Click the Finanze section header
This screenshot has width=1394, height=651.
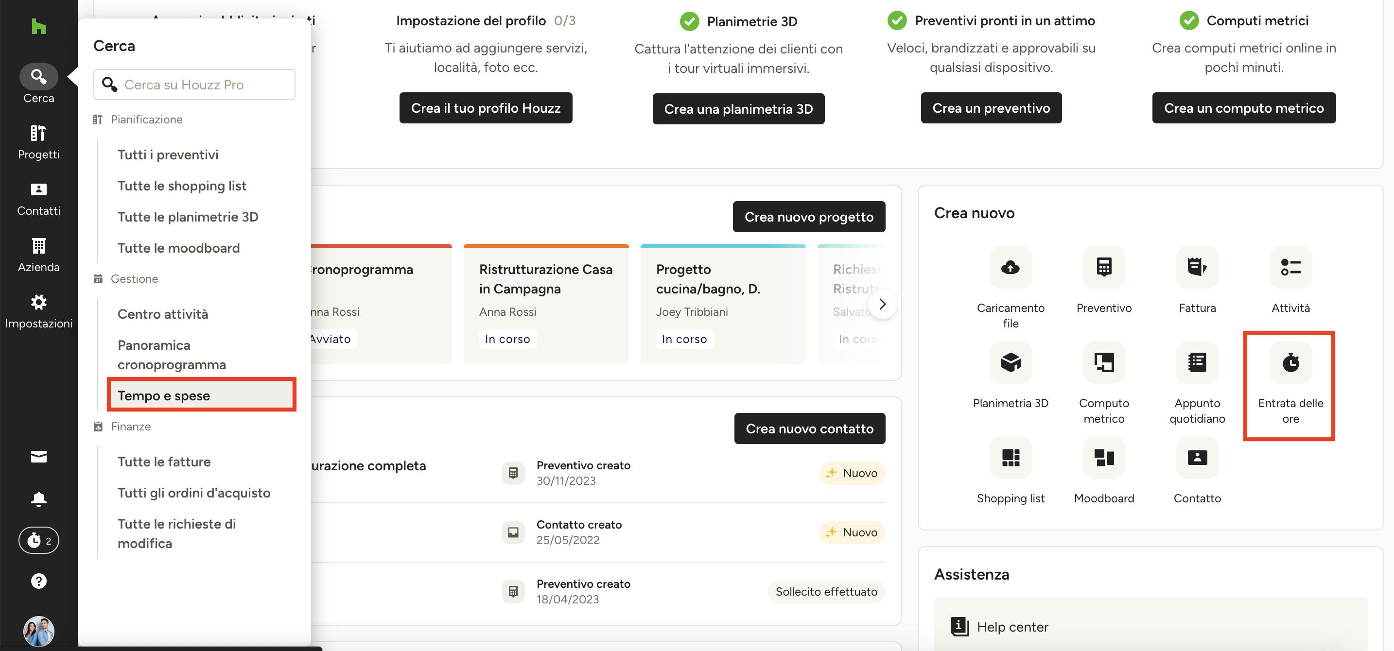point(130,427)
